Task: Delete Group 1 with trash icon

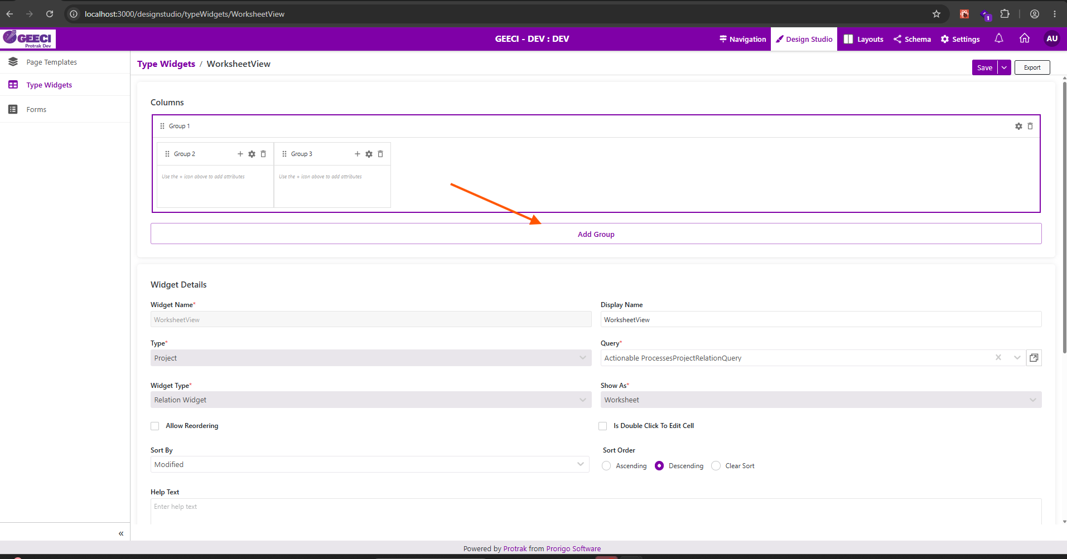Action: (1030, 127)
